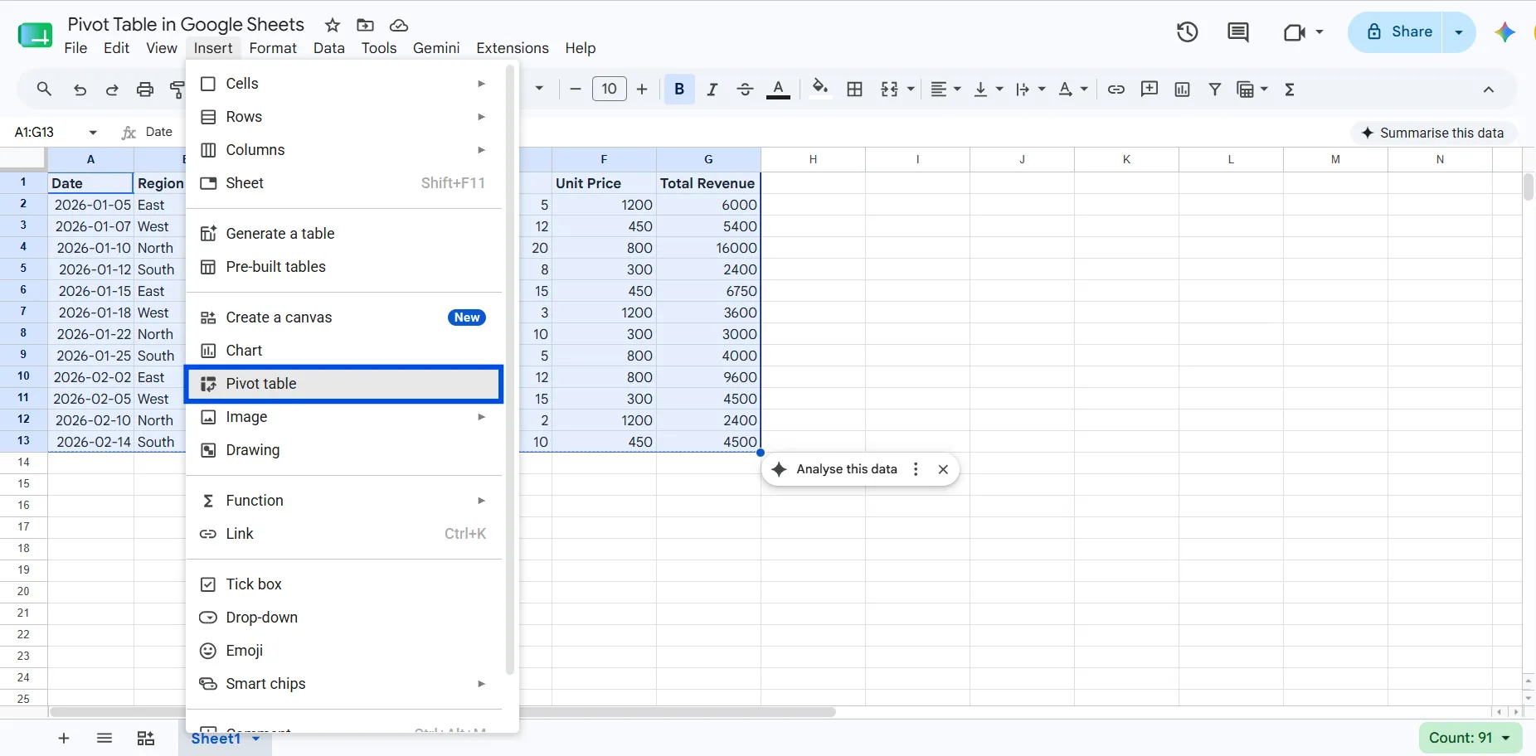Viewport: 1536px width, 756px height.
Task: Close the Analyse this data chip
Action: [x=943, y=469]
